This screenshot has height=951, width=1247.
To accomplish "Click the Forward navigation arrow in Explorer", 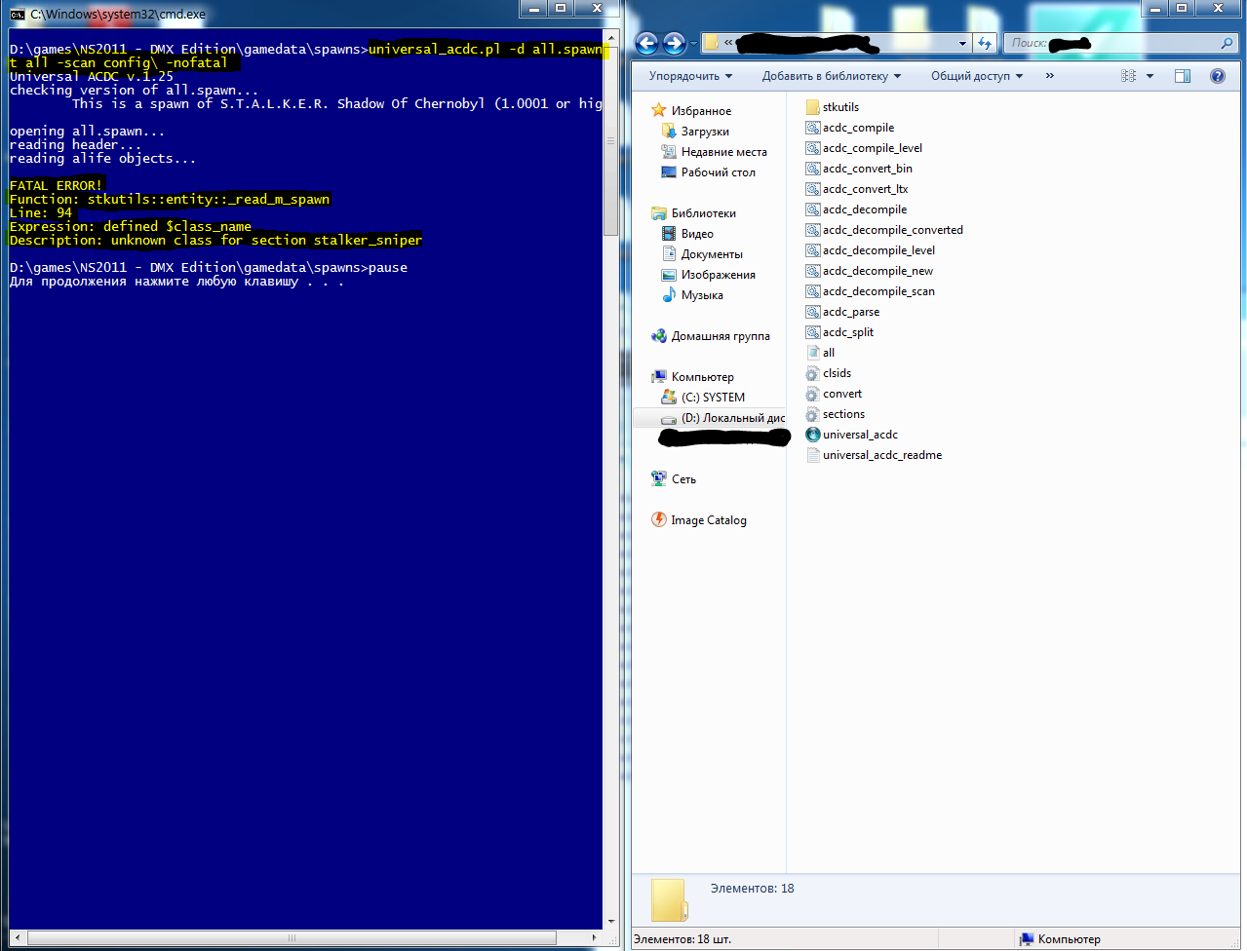I will 674,44.
